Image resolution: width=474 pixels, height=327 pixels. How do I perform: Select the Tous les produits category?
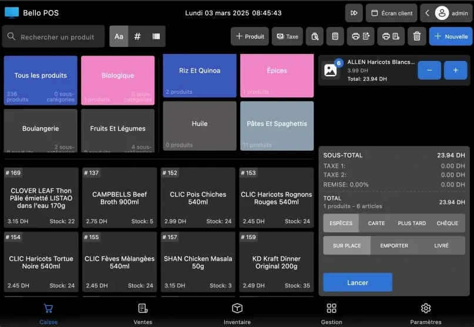[41, 80]
